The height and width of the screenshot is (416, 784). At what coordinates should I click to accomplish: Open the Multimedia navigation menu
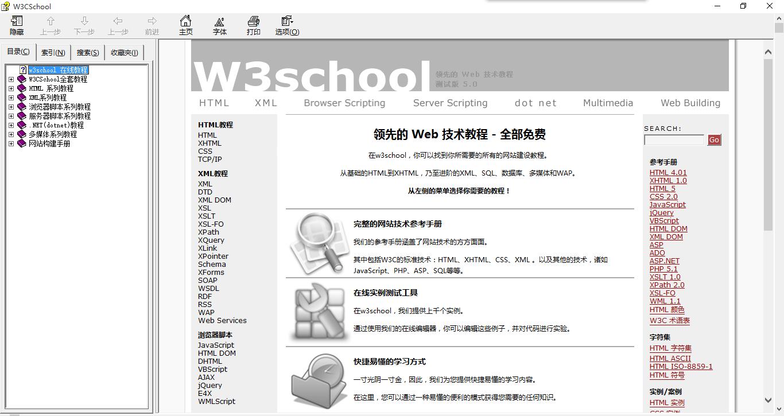(607, 103)
